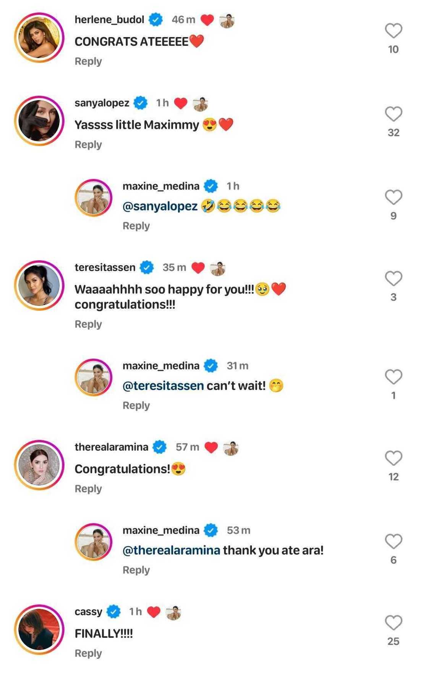The image size is (428, 684).
Task: Heart the thank you ate ara reply
Action: tap(393, 541)
